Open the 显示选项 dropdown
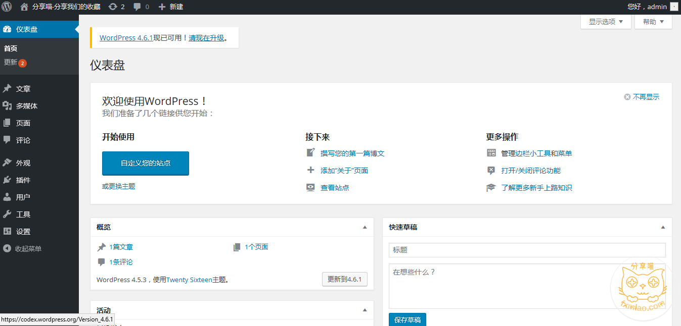This screenshot has width=681, height=326. [606, 22]
